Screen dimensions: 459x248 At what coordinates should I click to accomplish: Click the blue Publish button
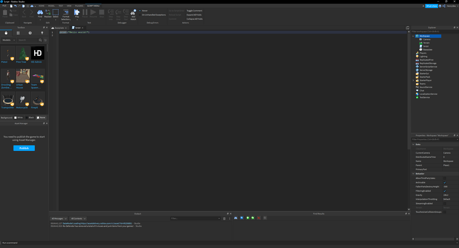click(24, 148)
